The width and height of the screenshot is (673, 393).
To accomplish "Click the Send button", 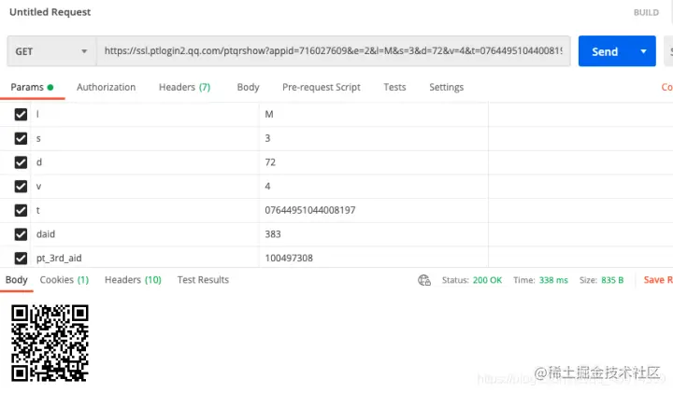I will point(605,51).
